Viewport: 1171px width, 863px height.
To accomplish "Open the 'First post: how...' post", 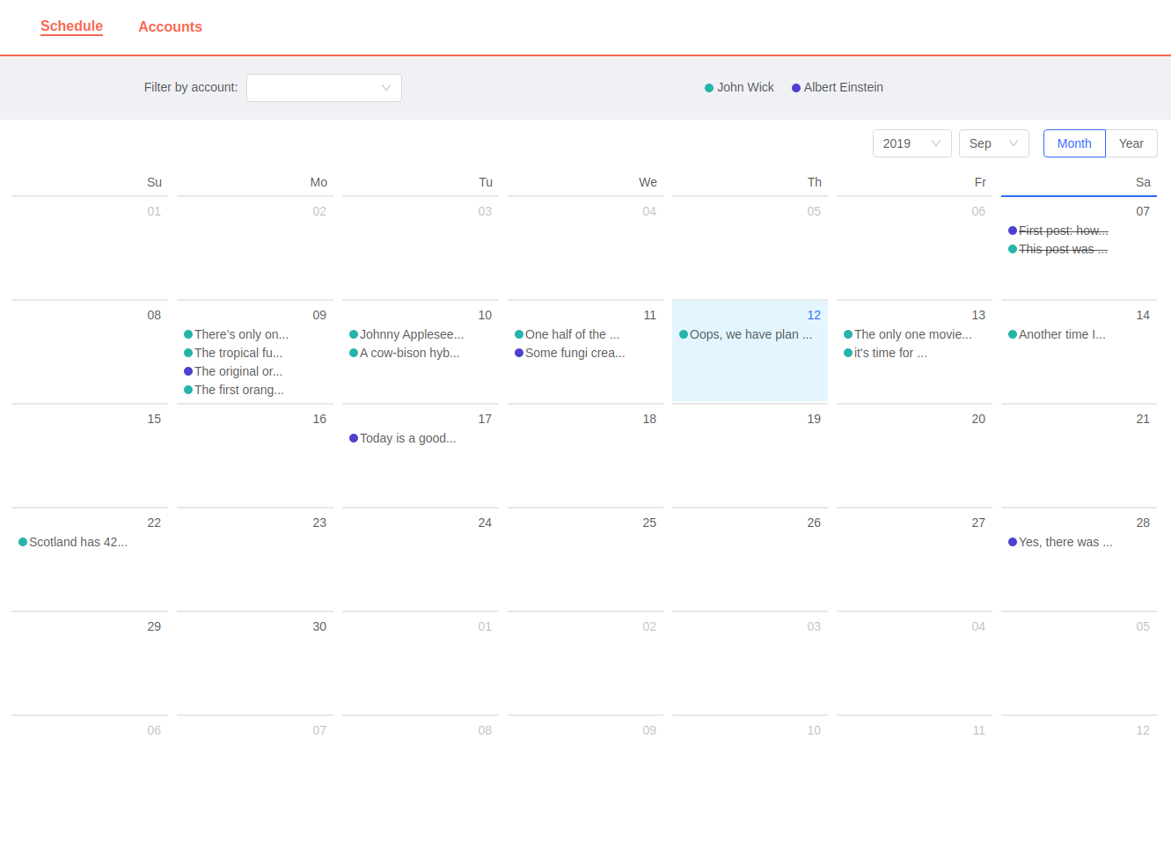I will pos(1058,230).
